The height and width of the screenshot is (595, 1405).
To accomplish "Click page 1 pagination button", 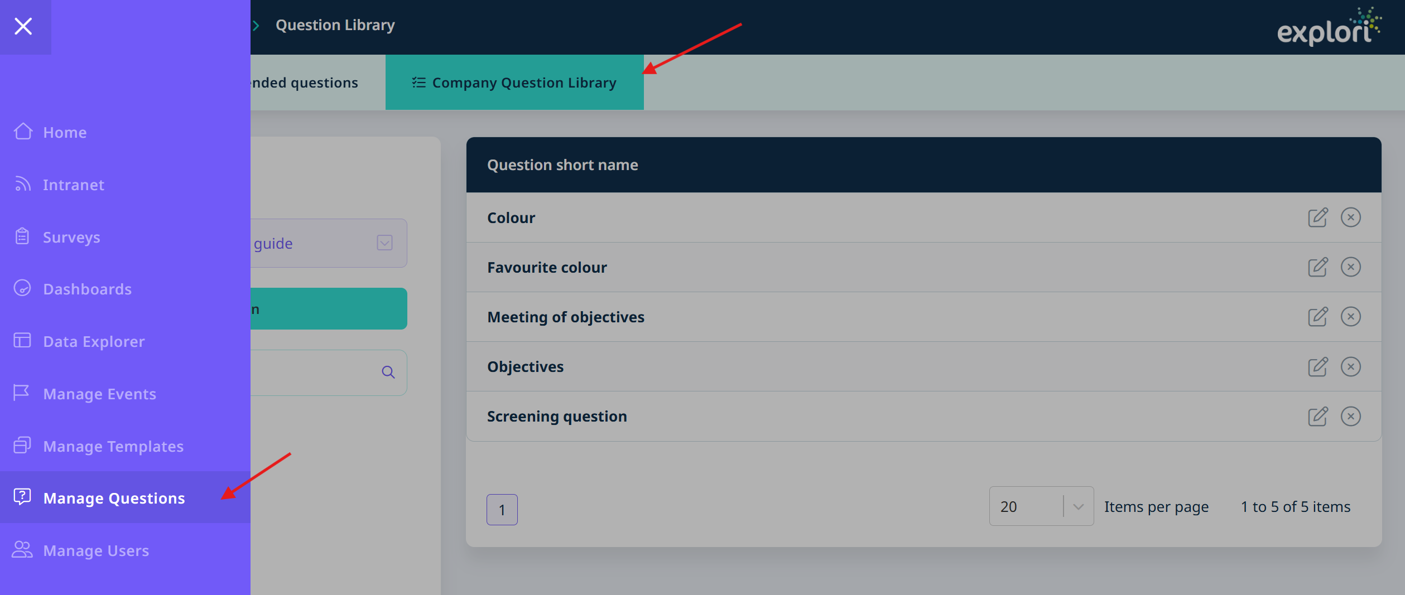I will click(502, 510).
